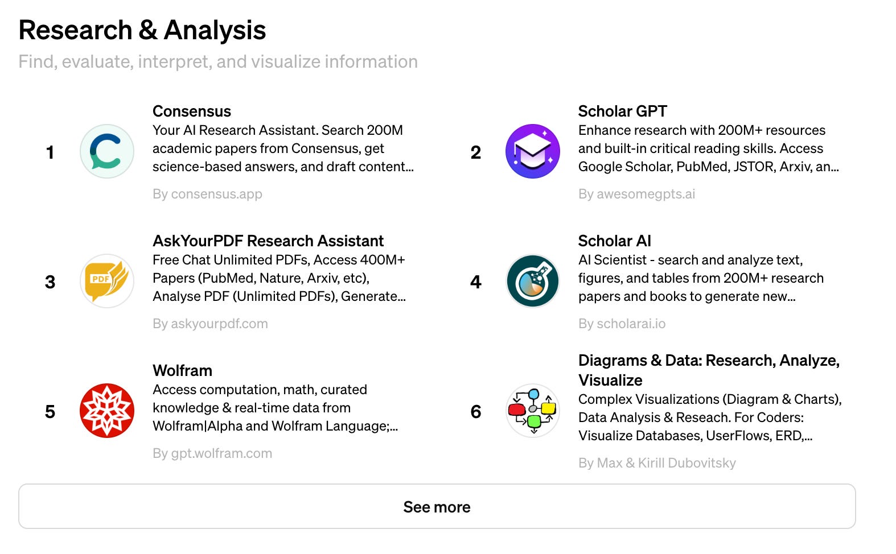Click the Scholar GPT purple graduation cap icon
Image resolution: width=896 pixels, height=554 pixels.
[533, 151]
